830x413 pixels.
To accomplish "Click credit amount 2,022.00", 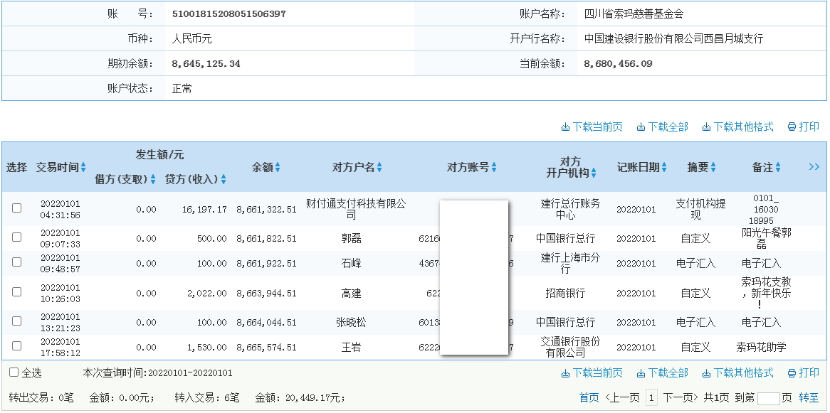I will click(207, 293).
